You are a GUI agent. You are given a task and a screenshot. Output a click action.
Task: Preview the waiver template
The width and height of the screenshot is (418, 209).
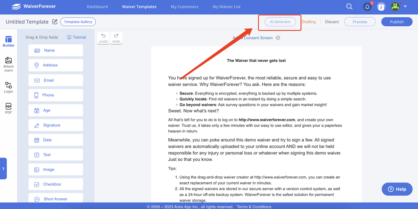(x=360, y=22)
